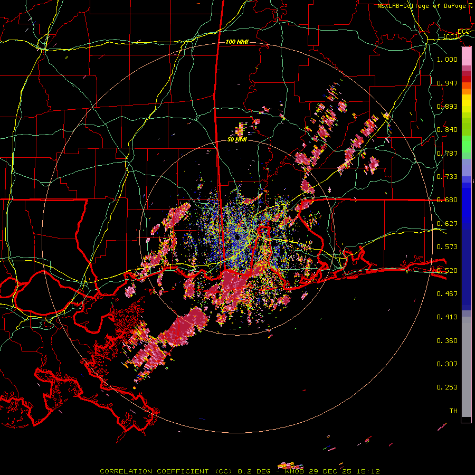Click the 0.627 scale value
The image size is (475, 475).
pyautogui.click(x=447, y=224)
